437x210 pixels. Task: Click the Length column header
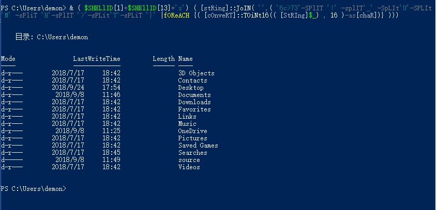(x=164, y=59)
